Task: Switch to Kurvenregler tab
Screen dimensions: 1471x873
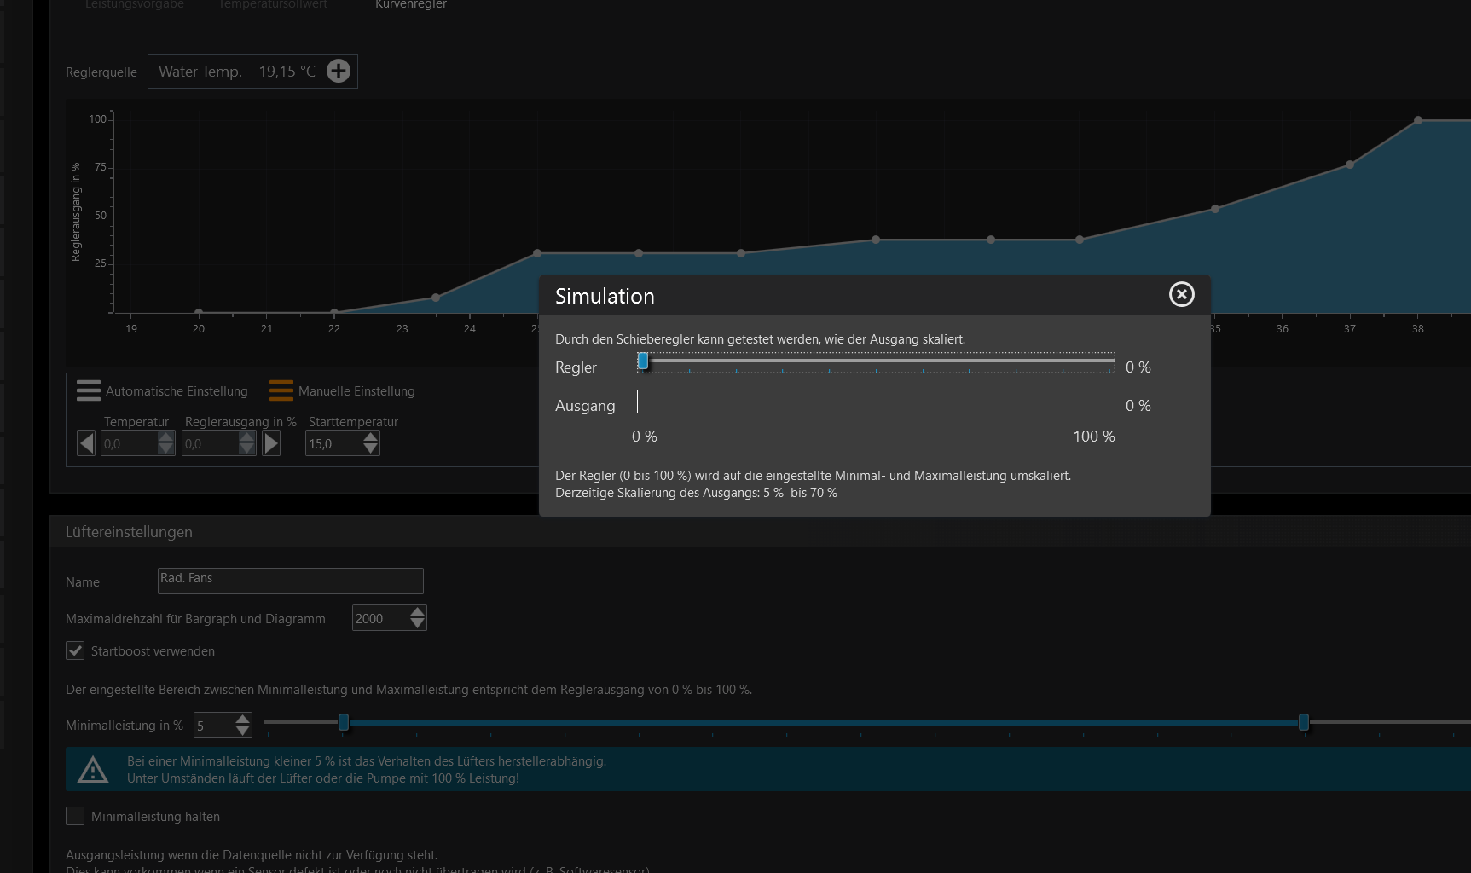Action: click(x=411, y=5)
